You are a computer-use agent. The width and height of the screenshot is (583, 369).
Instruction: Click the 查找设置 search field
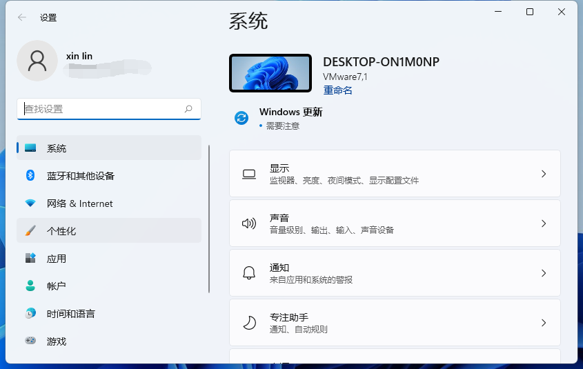[x=102, y=109]
